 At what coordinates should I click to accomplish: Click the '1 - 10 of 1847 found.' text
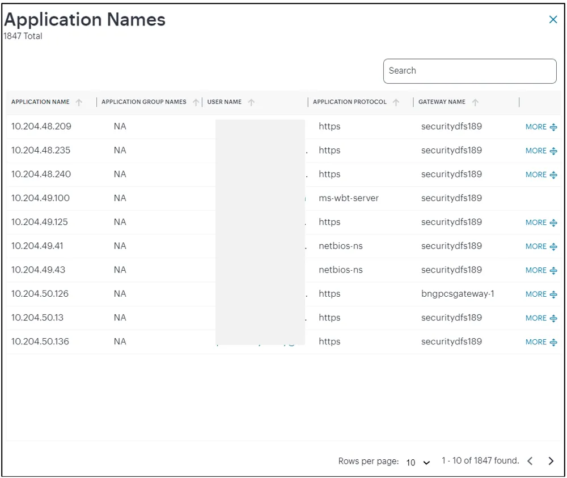click(x=480, y=460)
